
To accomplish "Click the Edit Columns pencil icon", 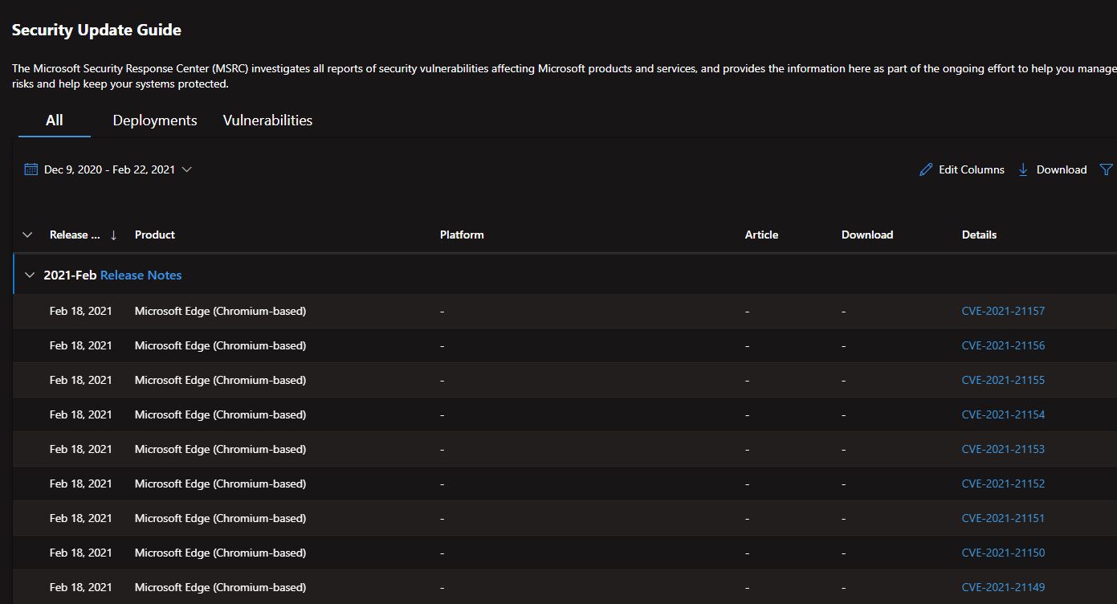I will point(926,169).
